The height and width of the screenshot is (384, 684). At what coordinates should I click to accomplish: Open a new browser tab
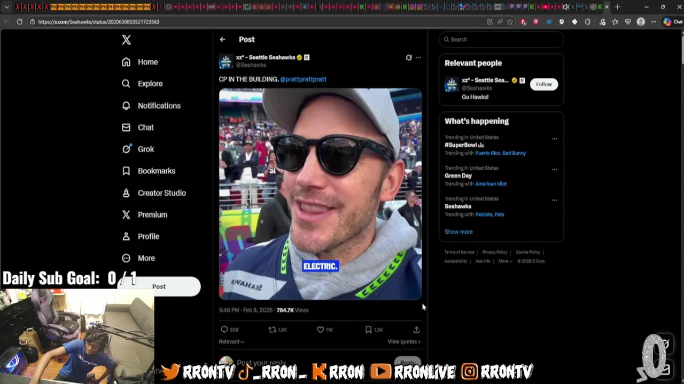click(x=618, y=7)
